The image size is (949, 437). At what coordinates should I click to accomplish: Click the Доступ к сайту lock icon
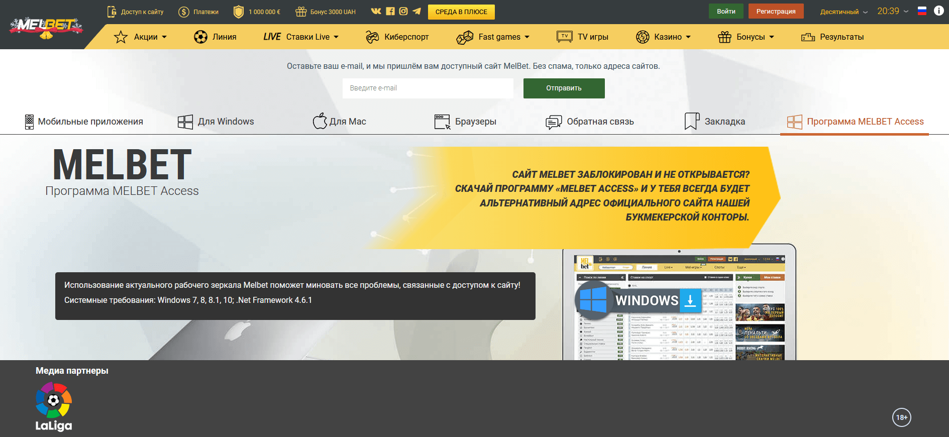[112, 12]
